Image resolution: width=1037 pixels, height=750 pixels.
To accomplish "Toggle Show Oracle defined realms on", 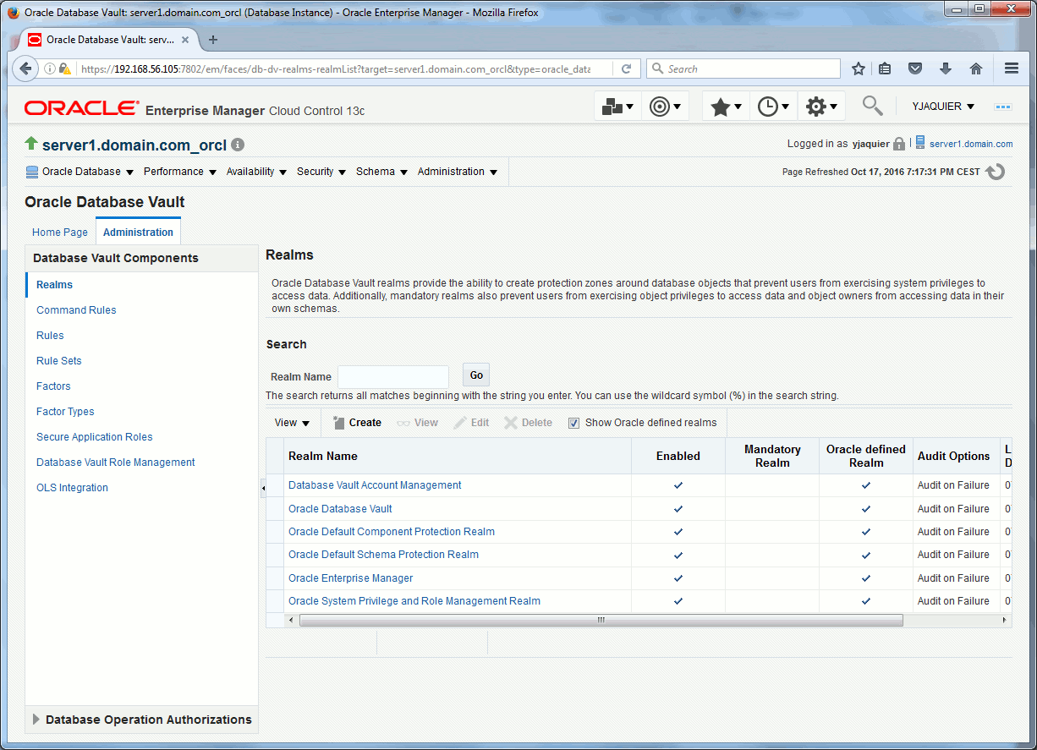I will (573, 422).
